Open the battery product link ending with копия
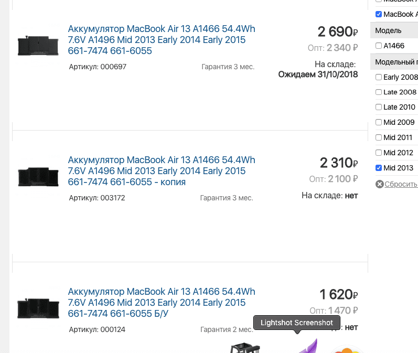 (x=162, y=171)
